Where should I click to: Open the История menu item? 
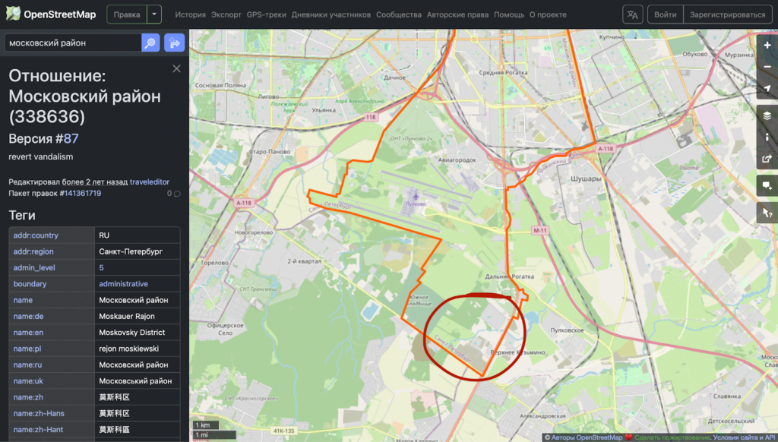pyautogui.click(x=190, y=14)
